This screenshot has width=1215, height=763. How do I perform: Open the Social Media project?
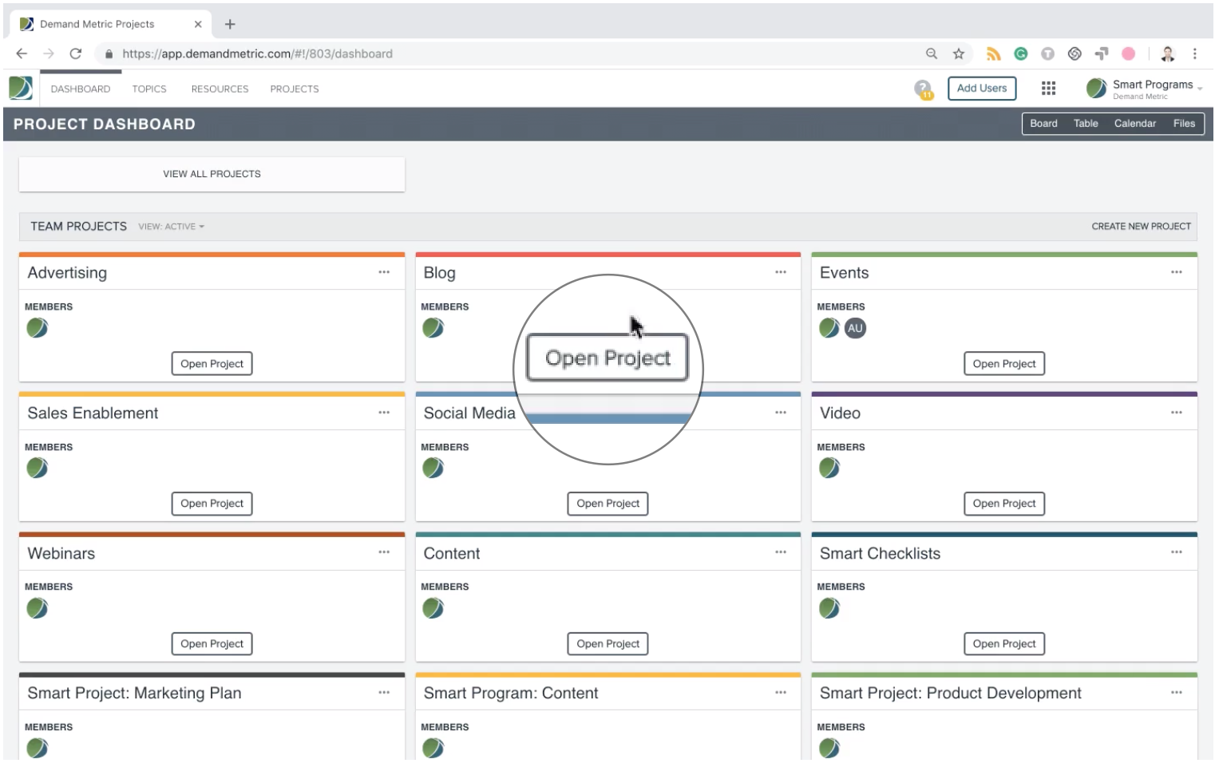[607, 504]
